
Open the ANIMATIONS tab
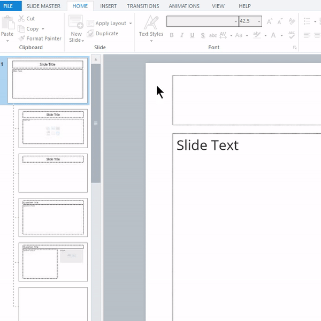pyautogui.click(x=184, y=6)
